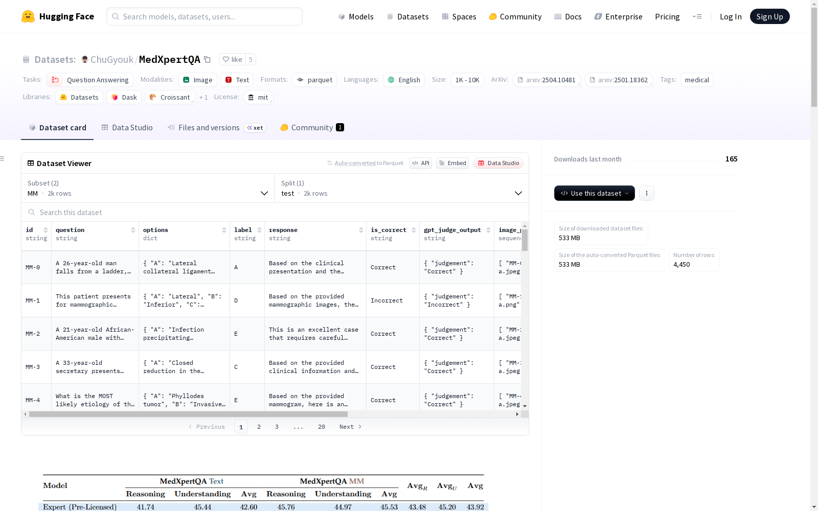Focus the Search models, datasets, users field
The width and height of the screenshot is (818, 511).
click(204, 16)
